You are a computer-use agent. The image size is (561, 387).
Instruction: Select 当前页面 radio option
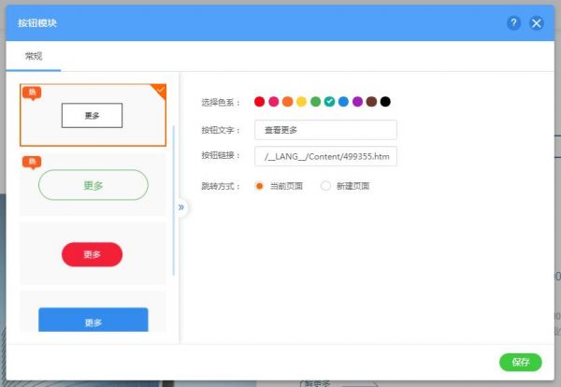260,186
